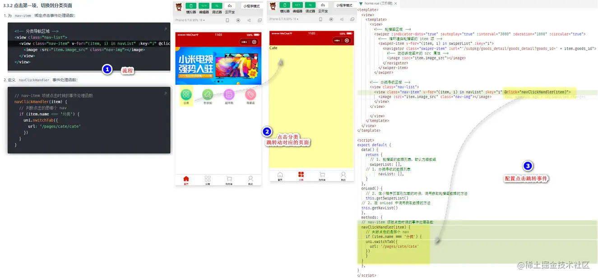Click the '<swiper :indicator-dots' line in editor
Viewport: 598px width, 278px height.
(480, 34)
